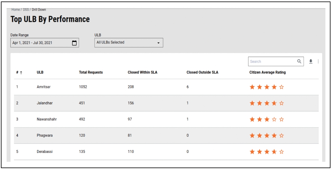332x169 pixels.
Task: Click the fourth star in Nawanshahr's rating
Action: point(274,120)
